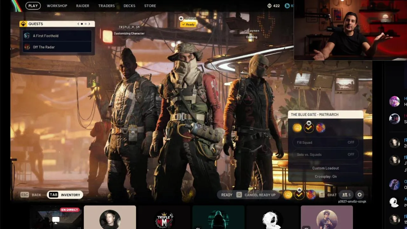The height and width of the screenshot is (229, 407).
Task: Open the party members list showing 5
Action: (346, 195)
